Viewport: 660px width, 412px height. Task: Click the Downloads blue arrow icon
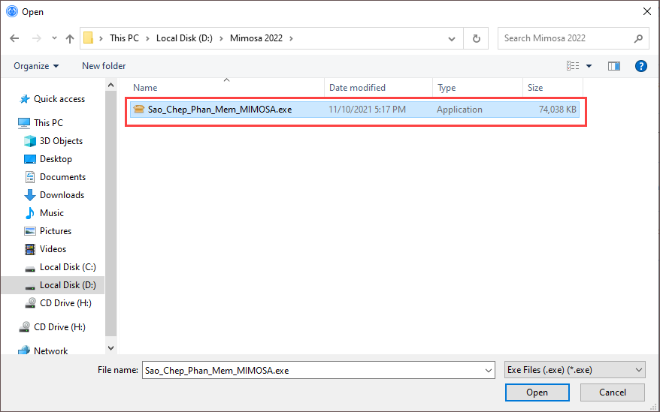point(30,195)
